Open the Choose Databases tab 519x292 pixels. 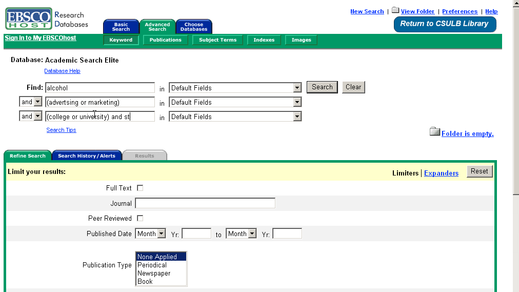(194, 27)
